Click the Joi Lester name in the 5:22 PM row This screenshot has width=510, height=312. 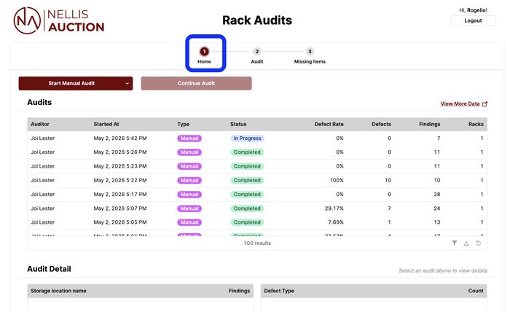pos(42,180)
